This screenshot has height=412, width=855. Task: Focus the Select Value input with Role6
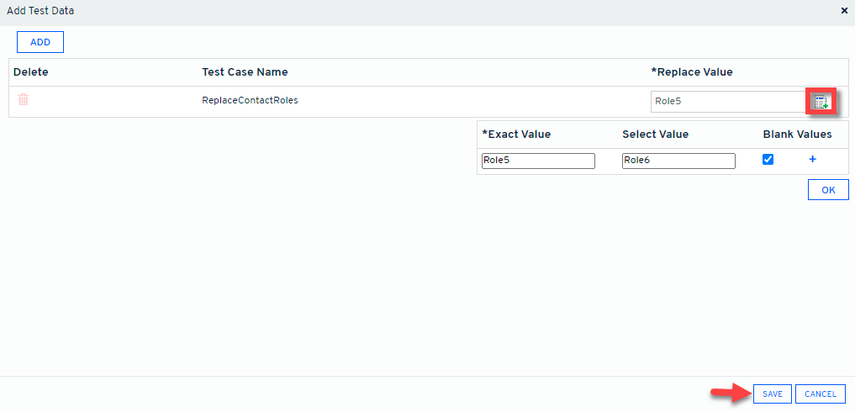[x=678, y=161]
